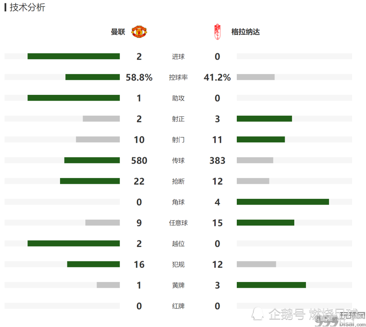Screen dimensions: 366x327
Task: Click the Granada club crest
Action: click(x=217, y=32)
